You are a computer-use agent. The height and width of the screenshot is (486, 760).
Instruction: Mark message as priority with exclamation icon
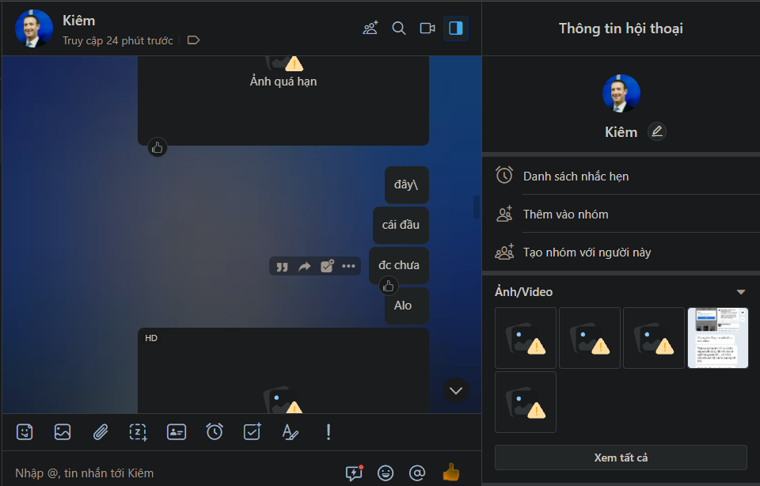click(329, 432)
